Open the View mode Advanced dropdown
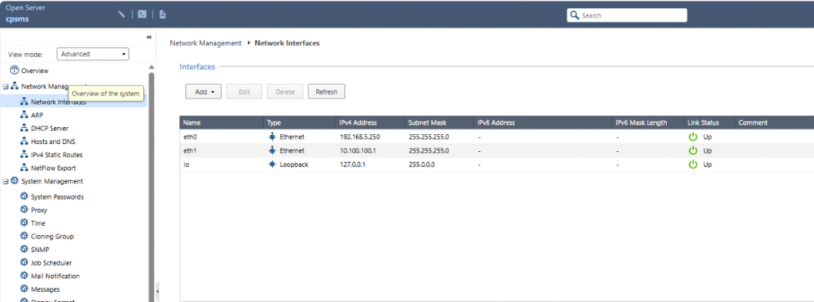Image resolution: width=814 pixels, height=302 pixels. 92,54
